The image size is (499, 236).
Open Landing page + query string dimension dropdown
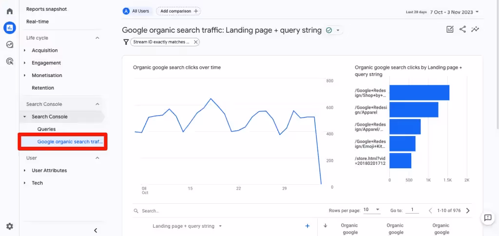tap(220, 226)
